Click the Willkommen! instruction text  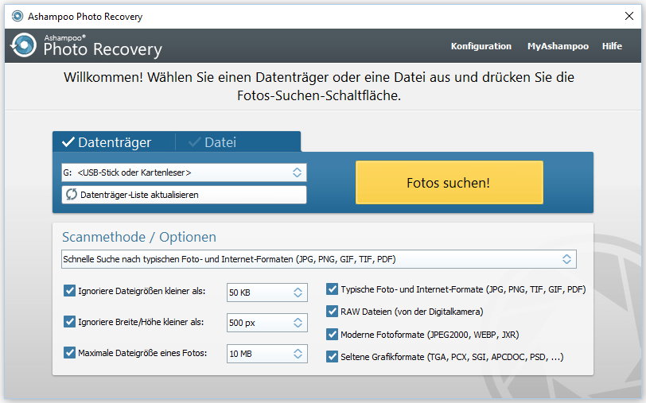click(319, 86)
